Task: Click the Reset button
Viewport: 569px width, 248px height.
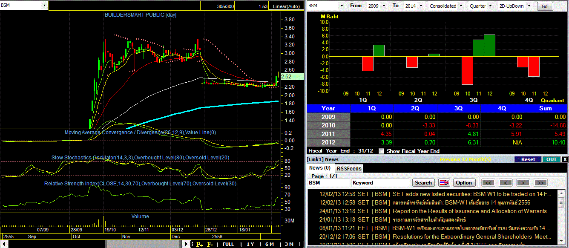Action: click(x=528, y=159)
